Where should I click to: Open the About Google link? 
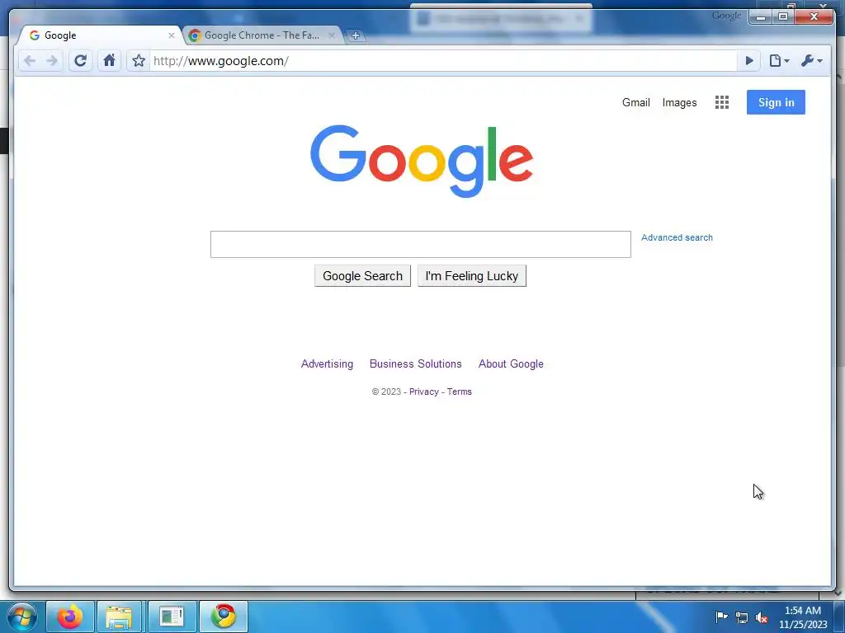[x=511, y=363]
